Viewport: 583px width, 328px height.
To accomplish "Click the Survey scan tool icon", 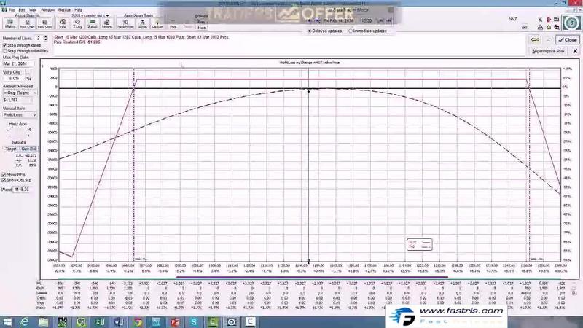I will pos(142,24).
